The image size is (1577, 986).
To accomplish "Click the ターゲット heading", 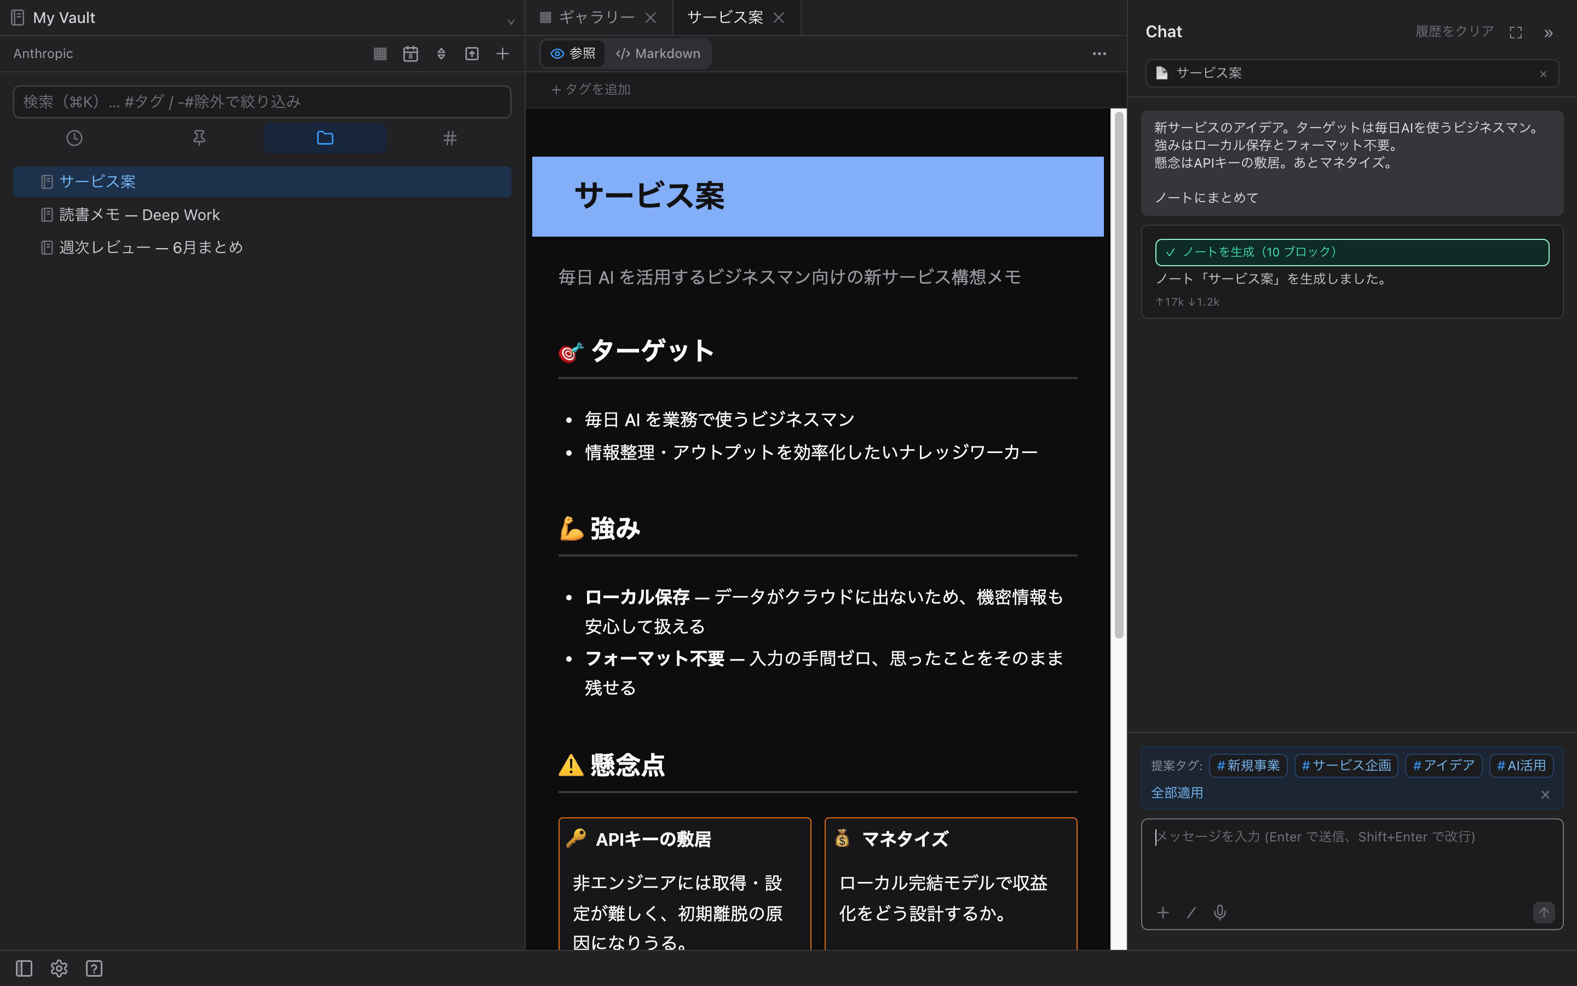I will coord(636,351).
